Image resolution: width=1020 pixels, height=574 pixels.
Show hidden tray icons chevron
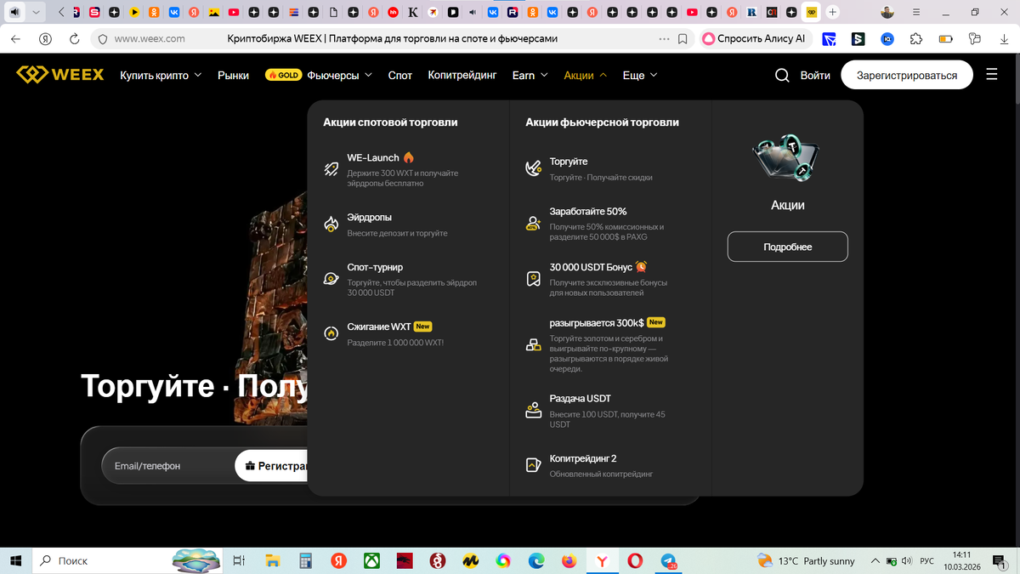(875, 561)
